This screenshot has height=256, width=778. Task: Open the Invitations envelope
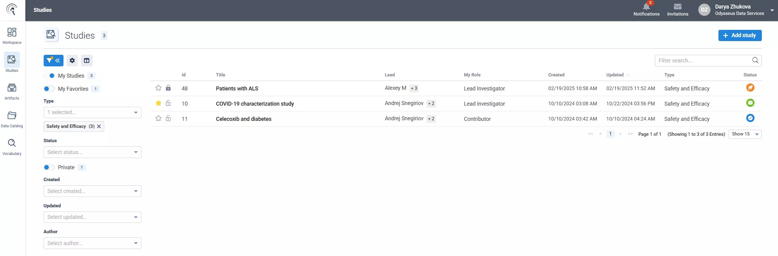point(678,10)
